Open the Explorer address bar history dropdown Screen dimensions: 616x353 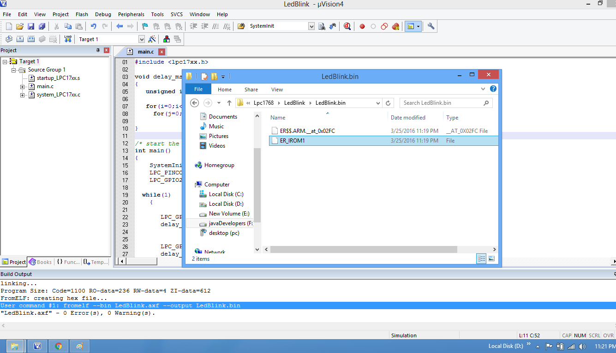click(378, 103)
